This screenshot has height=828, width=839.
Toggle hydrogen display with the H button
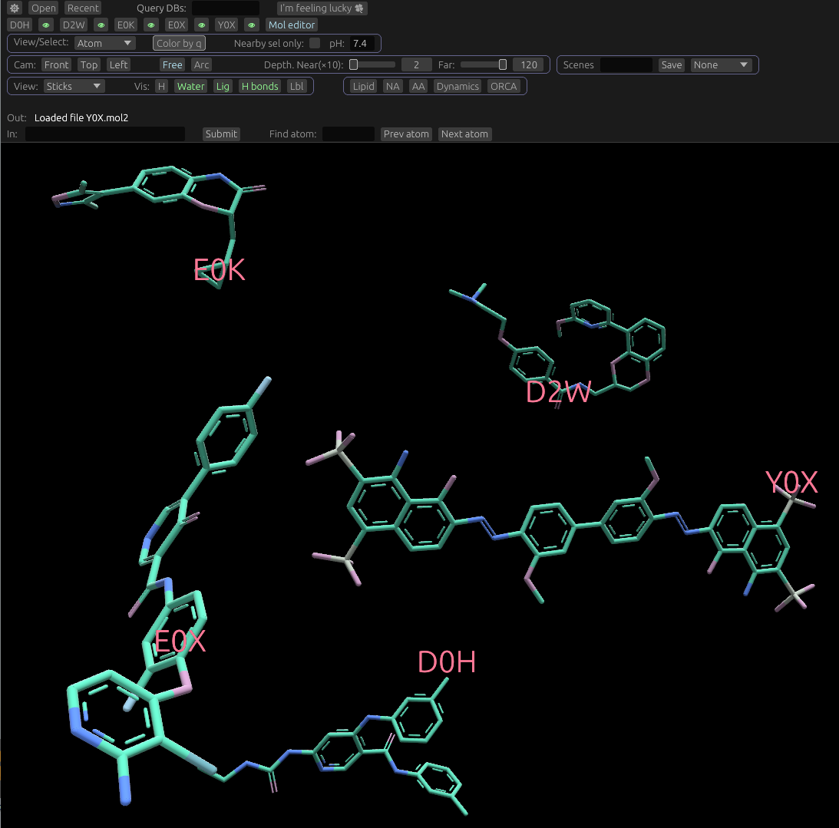click(160, 86)
